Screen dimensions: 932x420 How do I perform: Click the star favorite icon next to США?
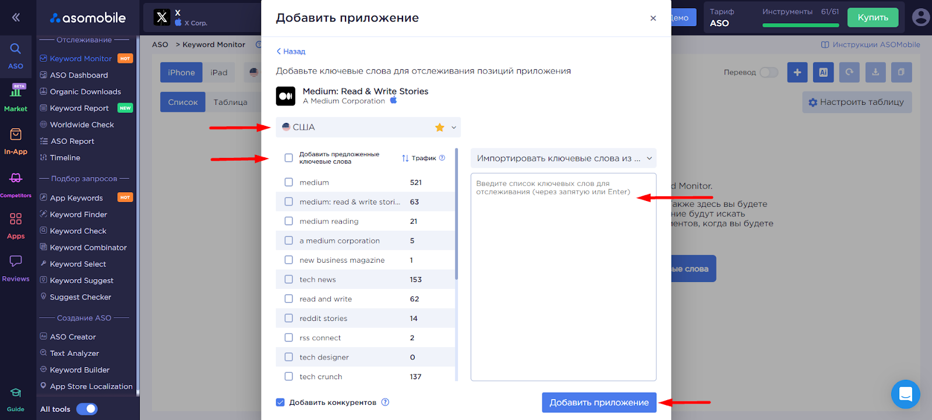(440, 127)
